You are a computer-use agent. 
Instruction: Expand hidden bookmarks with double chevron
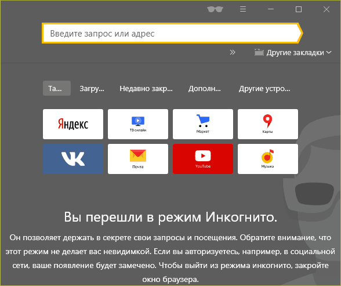[x=233, y=52]
